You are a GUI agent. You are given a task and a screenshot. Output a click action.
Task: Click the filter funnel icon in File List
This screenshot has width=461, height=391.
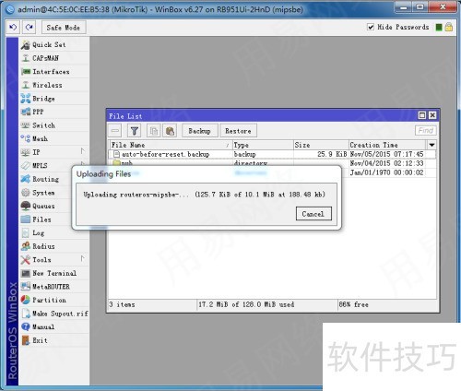[x=135, y=131]
